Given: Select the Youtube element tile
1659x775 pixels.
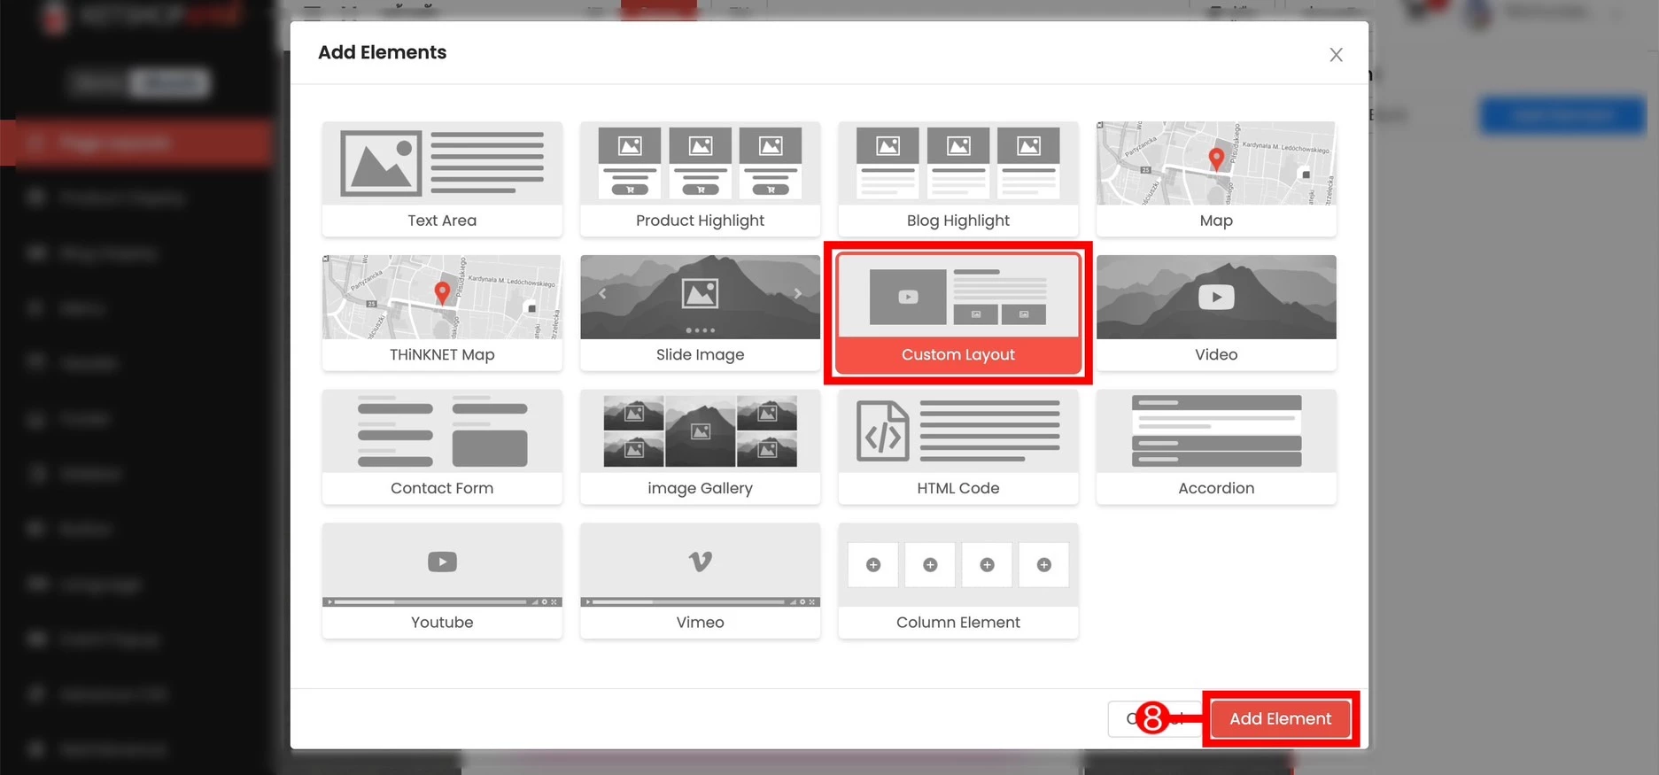Looking at the screenshot, I should pyautogui.click(x=442, y=580).
